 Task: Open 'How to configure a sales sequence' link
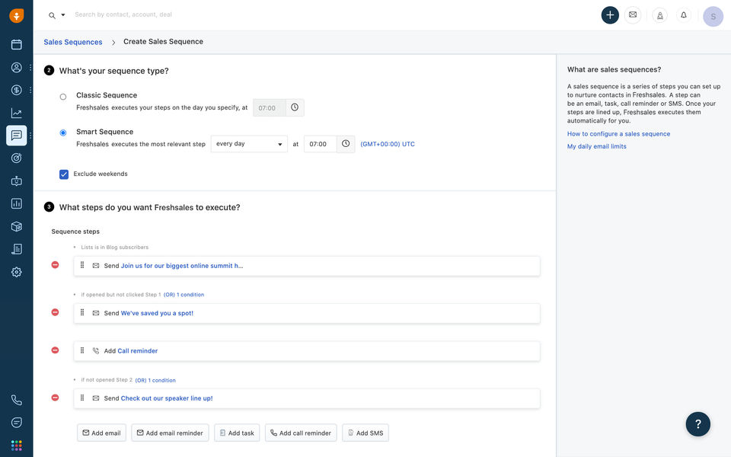618,134
